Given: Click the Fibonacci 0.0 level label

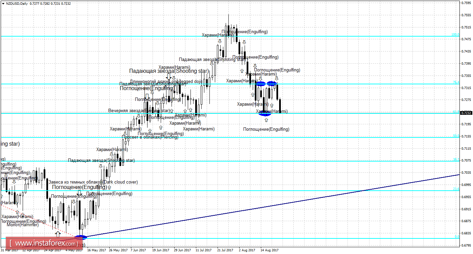Looking at the screenshot, I should click(x=457, y=237).
